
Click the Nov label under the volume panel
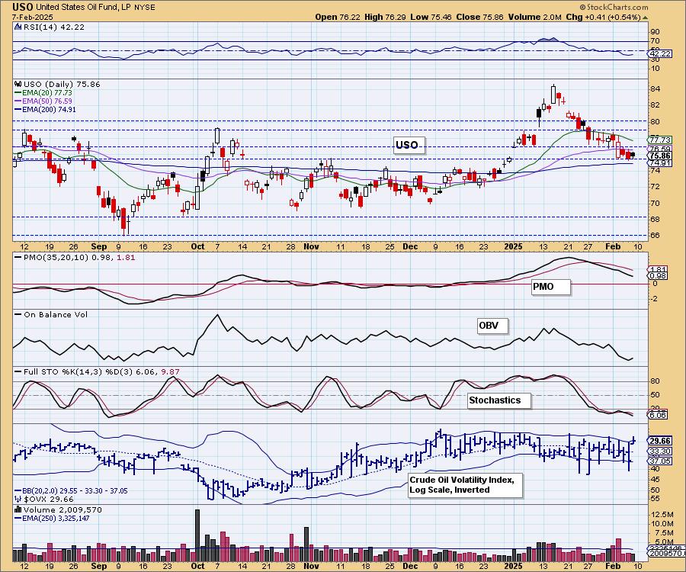[311, 566]
